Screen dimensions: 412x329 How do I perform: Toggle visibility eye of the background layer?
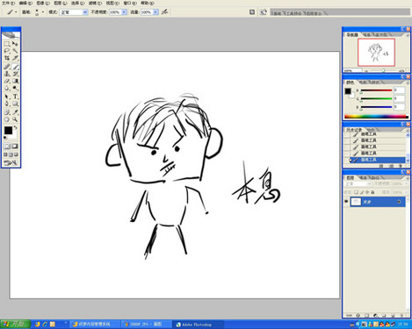click(x=346, y=202)
